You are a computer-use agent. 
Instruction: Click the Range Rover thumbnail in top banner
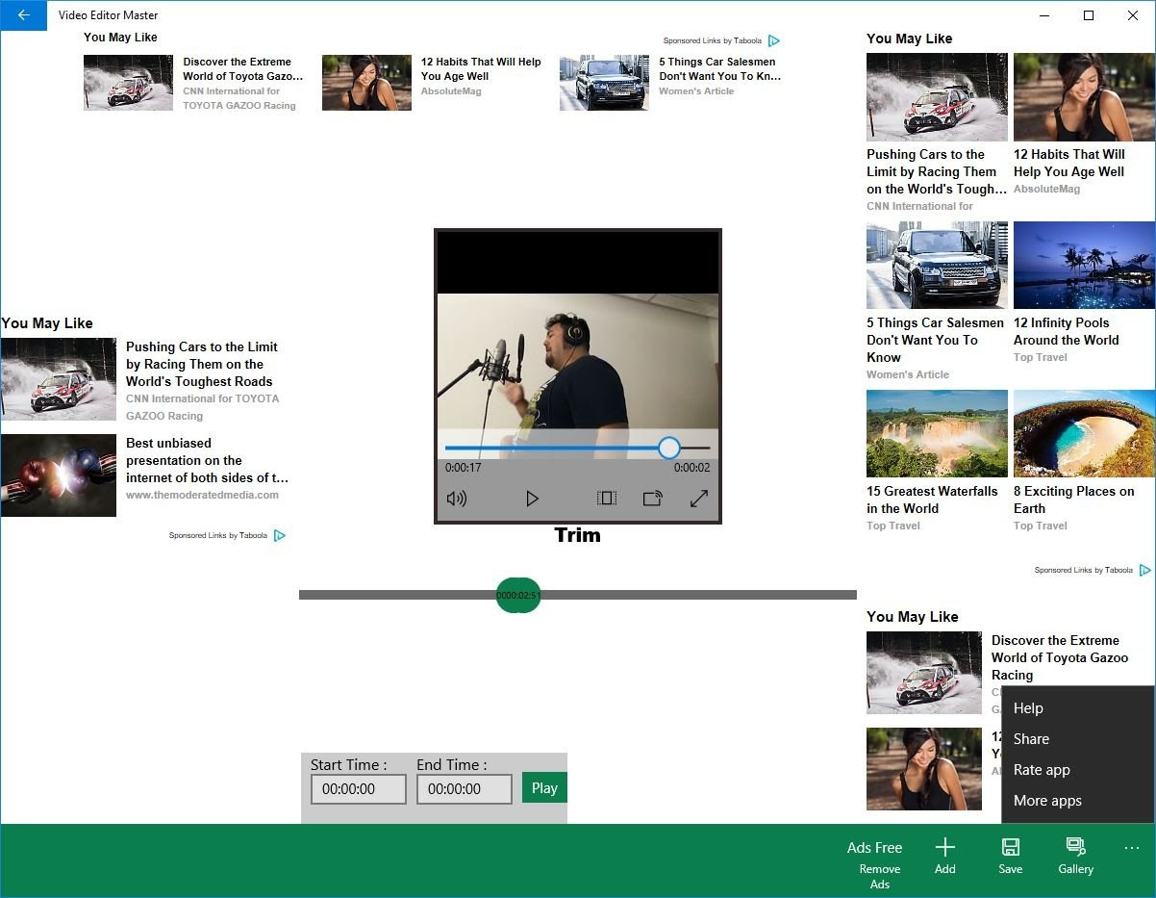[x=604, y=83]
